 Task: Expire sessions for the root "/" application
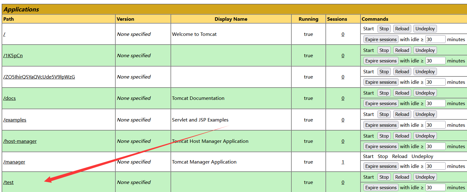(x=381, y=40)
